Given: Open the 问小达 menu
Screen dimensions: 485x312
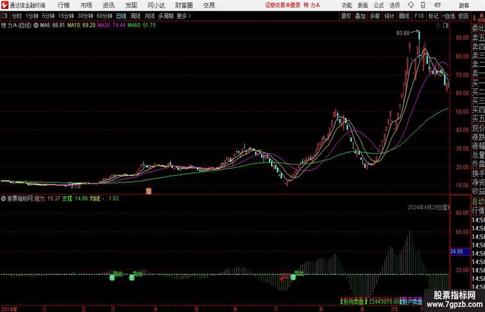Looking at the screenshot, I should coord(156,5).
